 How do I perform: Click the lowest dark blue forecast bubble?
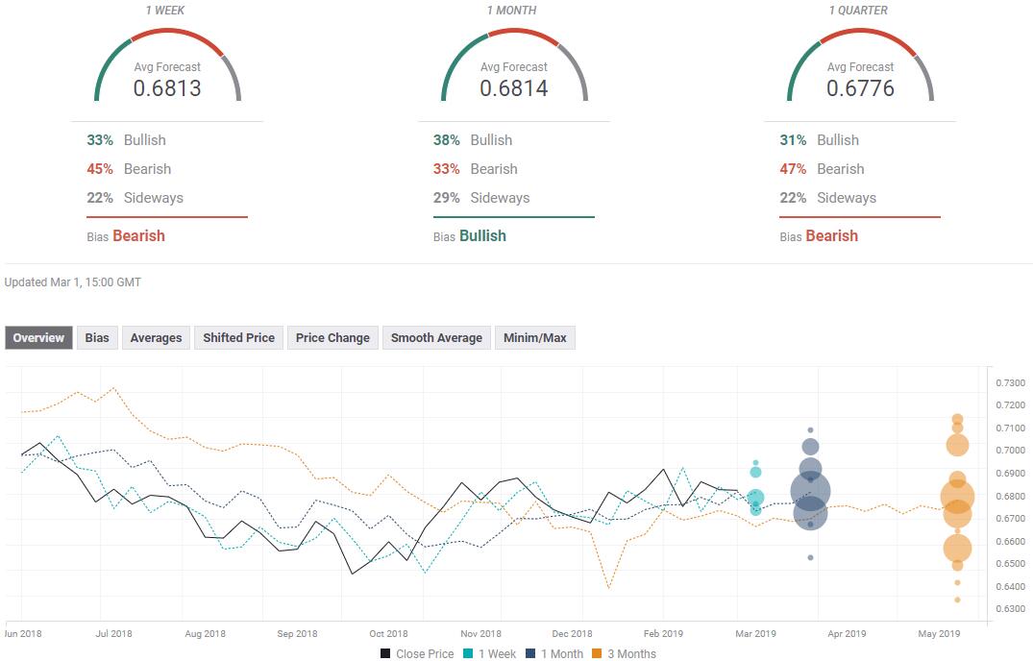coord(811,557)
